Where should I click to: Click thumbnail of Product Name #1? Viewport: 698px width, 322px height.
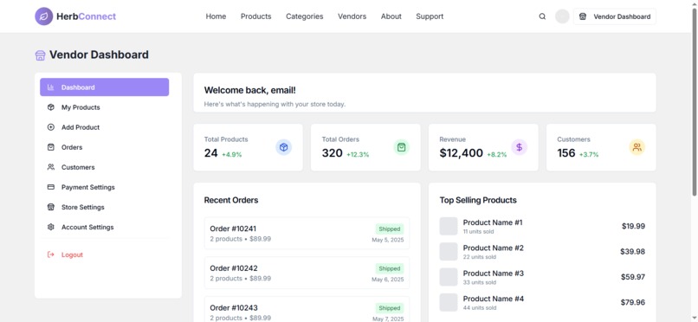pyautogui.click(x=449, y=226)
